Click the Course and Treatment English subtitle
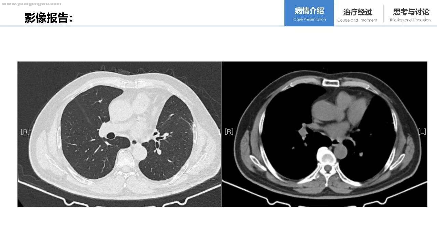The image size is (437, 246). click(x=357, y=20)
